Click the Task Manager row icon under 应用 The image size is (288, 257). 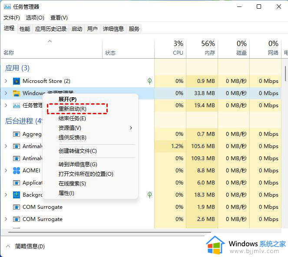(x=17, y=105)
